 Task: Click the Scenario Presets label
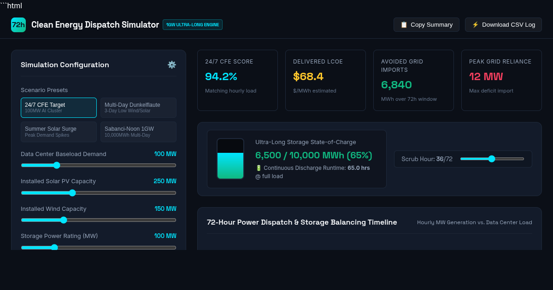44,90
